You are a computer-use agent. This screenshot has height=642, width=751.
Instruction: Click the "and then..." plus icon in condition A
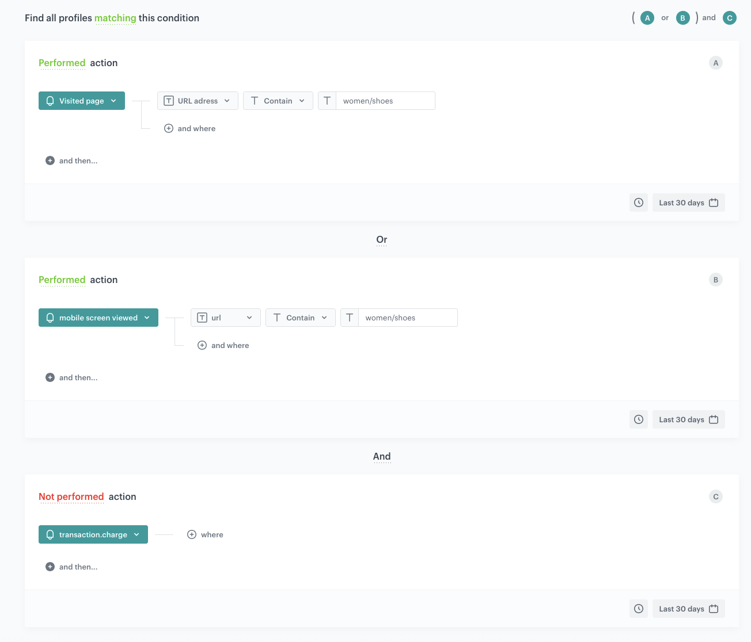tap(51, 160)
